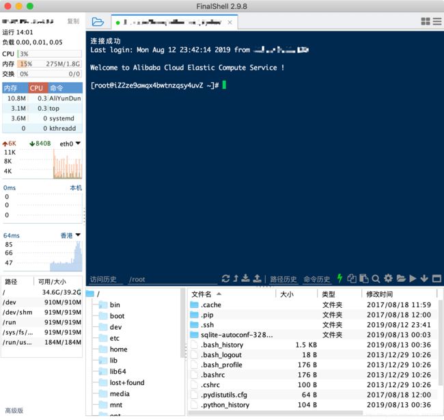Viewport: 444px width, 420px height.
Task: Open the 命令历史 command history
Action: click(x=317, y=279)
